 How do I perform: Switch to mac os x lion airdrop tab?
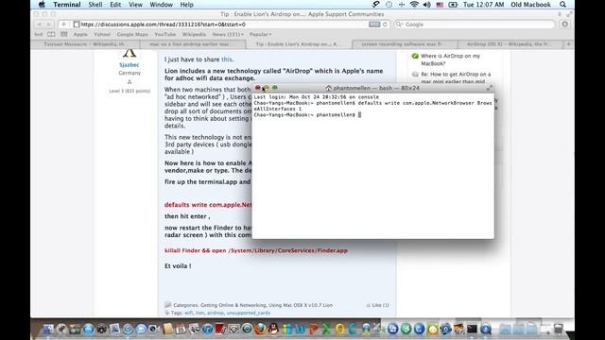192,44
